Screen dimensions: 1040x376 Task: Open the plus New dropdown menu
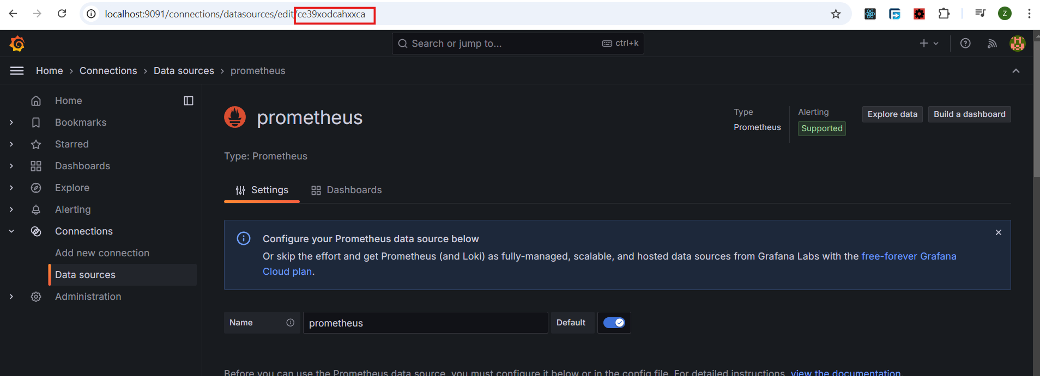tap(929, 44)
